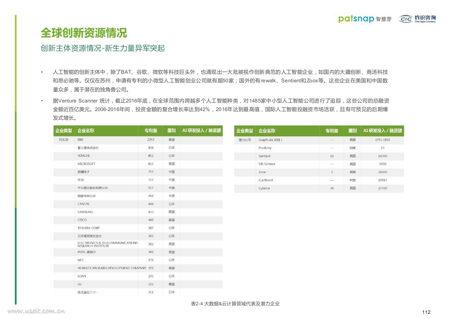Click the patent count 938
This screenshot has width=451, height=319.
(151, 147)
